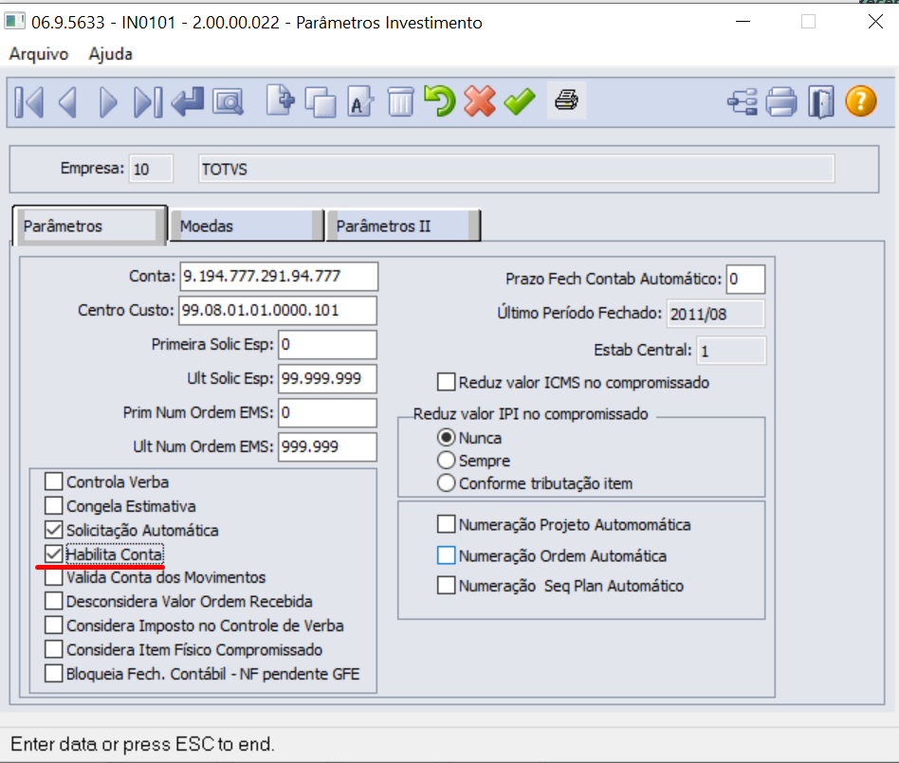Toggle Reduz valor ICMS no compromissado
Screen dimensions: 899x763
[446, 382]
